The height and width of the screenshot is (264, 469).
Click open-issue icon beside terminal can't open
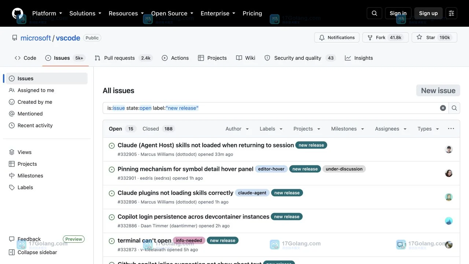coord(112,241)
